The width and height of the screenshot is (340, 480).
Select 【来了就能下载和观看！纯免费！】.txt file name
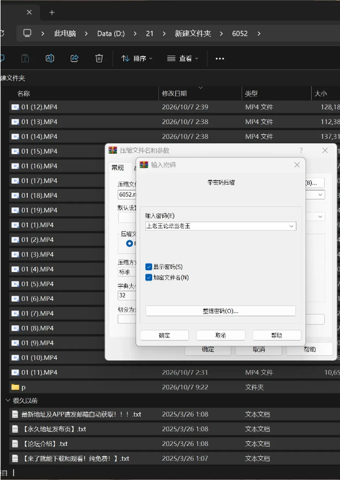[x=76, y=459]
